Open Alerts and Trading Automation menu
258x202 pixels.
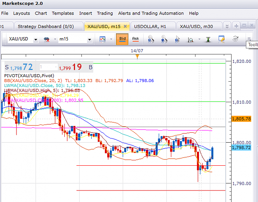[151, 13]
